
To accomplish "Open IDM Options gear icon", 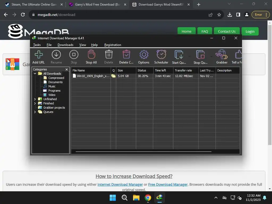I will pos(144,57).
